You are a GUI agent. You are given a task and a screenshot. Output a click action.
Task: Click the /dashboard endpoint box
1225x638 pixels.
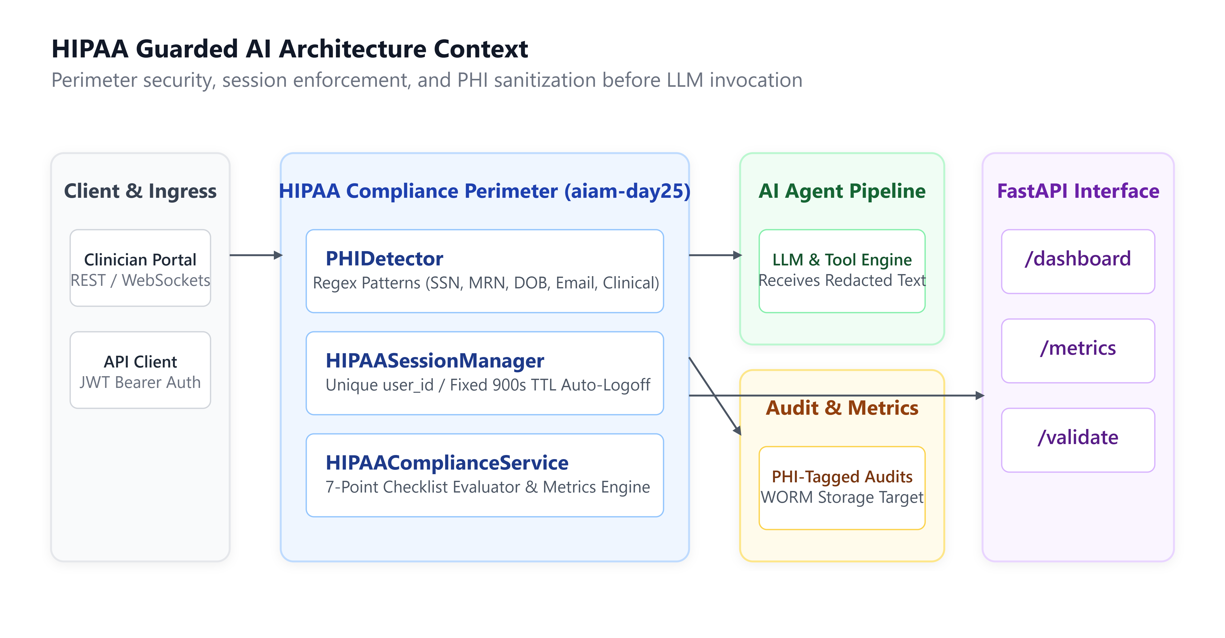tap(1078, 262)
